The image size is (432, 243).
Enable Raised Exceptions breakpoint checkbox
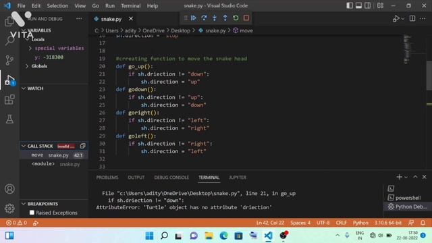pos(32,213)
